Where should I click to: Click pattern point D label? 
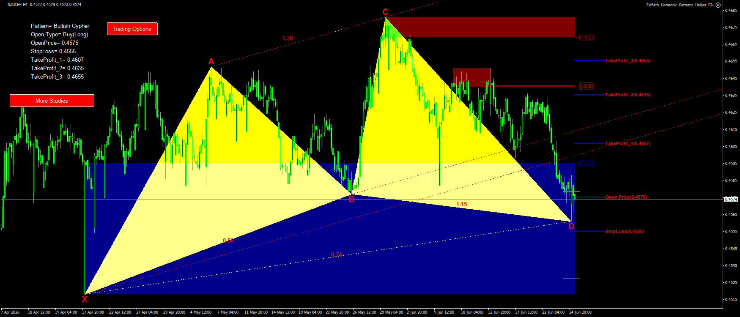571,226
